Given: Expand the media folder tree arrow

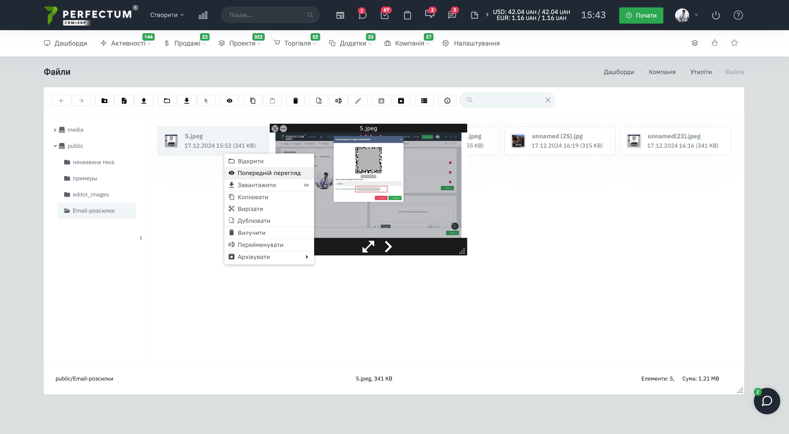Looking at the screenshot, I should (55, 130).
